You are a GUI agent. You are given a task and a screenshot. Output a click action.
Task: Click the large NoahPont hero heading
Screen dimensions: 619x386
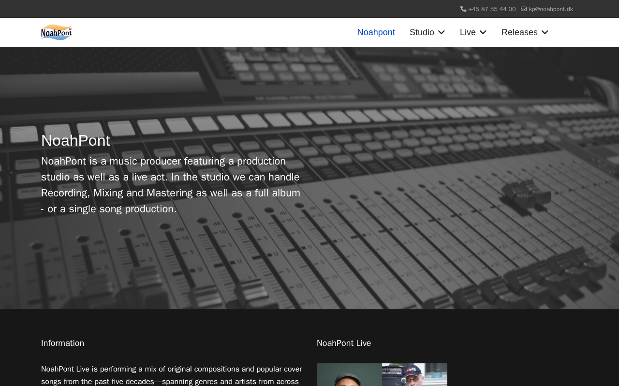point(75,140)
